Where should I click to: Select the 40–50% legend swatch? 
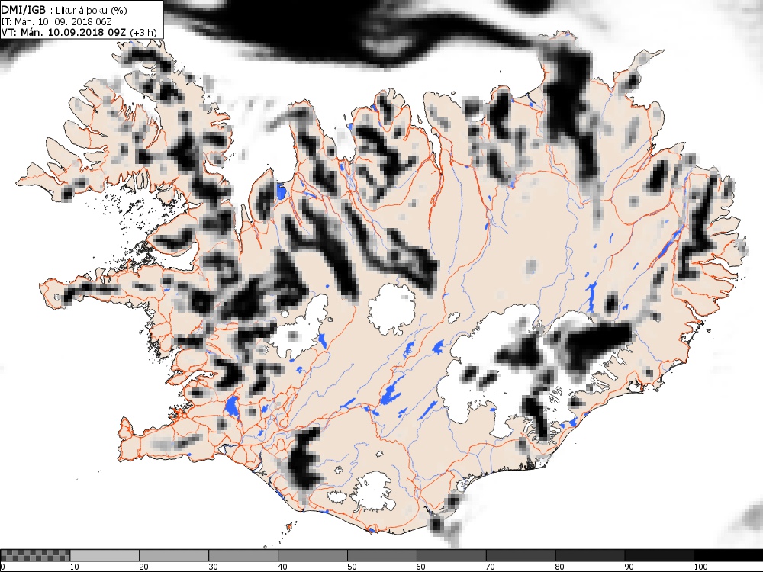click(x=312, y=555)
